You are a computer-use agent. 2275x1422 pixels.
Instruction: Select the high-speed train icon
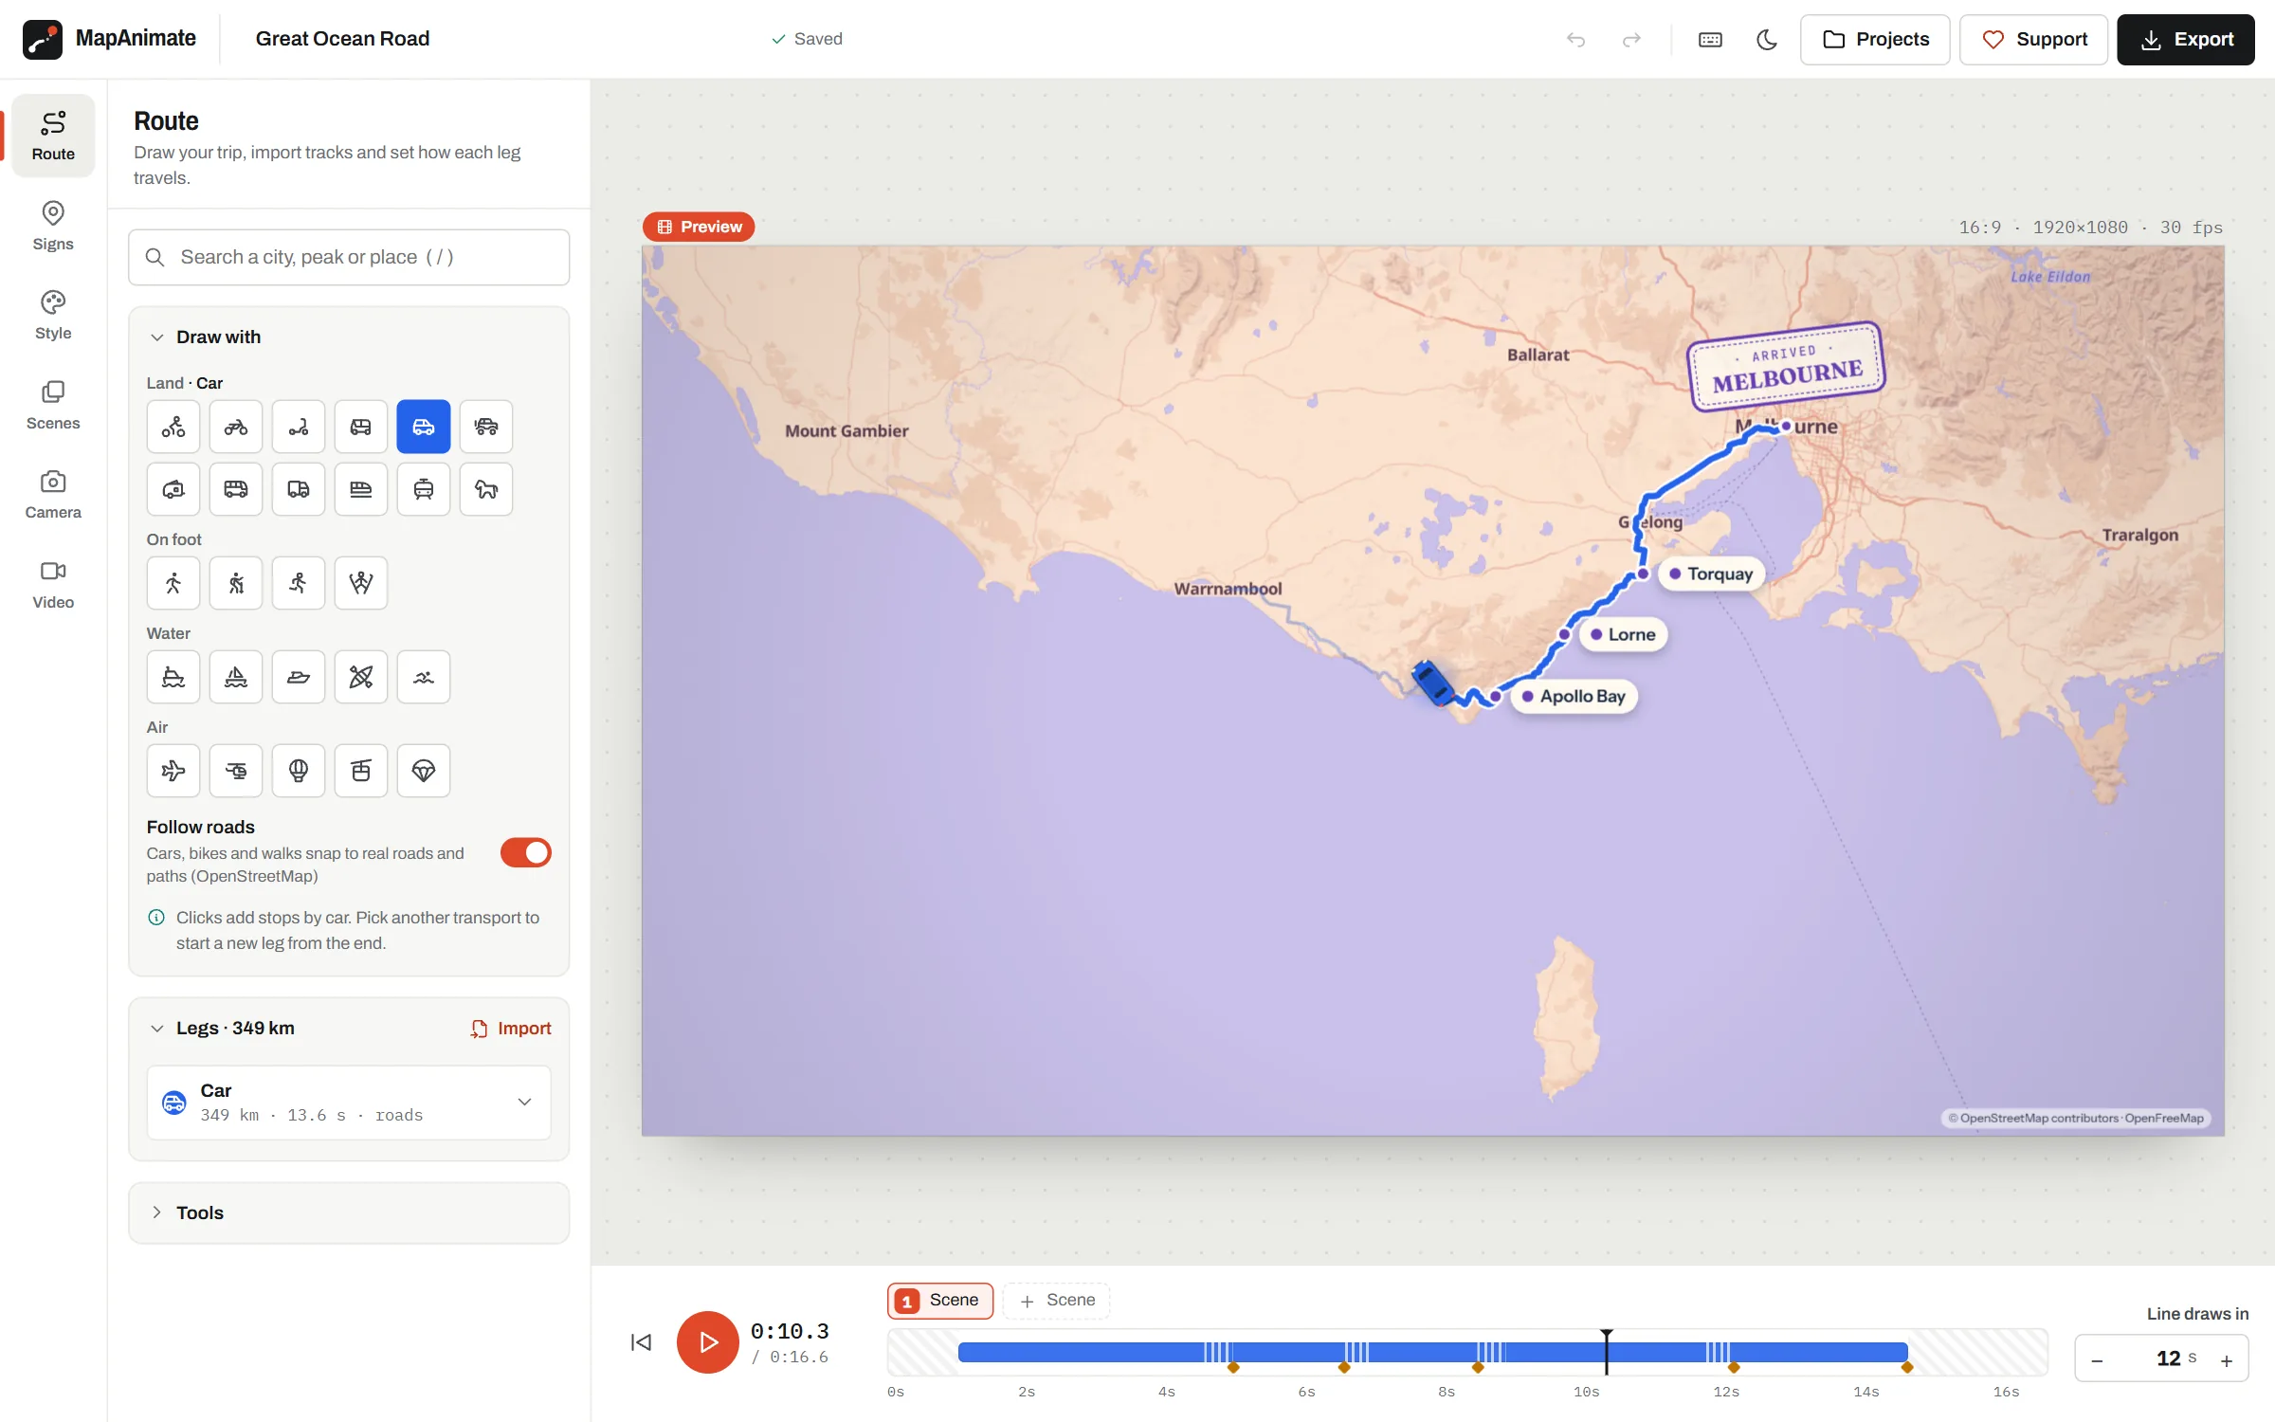tap(361, 489)
